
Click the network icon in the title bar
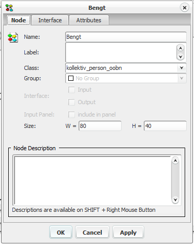point(9,8)
